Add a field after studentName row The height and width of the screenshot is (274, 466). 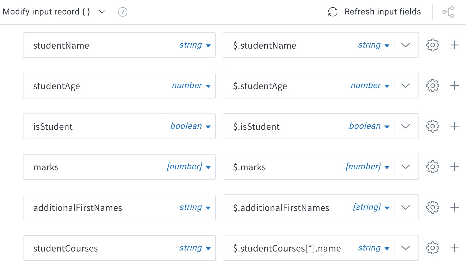pos(454,45)
